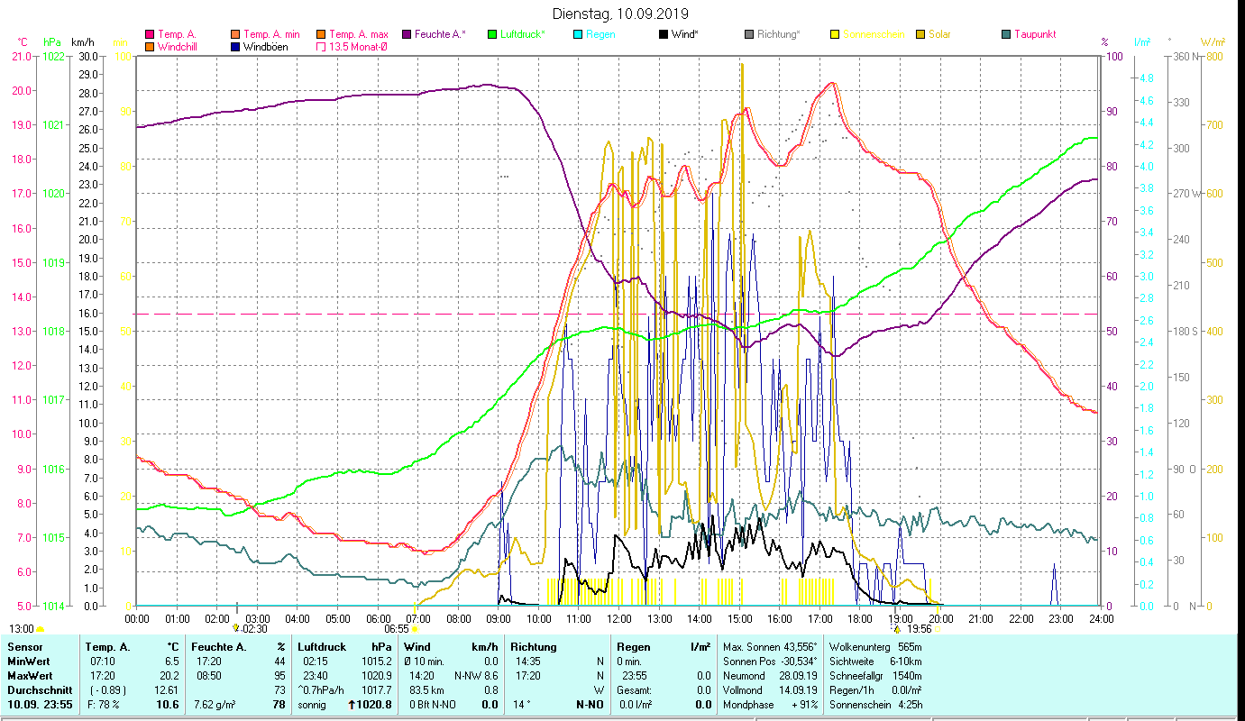Click the '13.5 Monat-Ø' legend label
The height and width of the screenshot is (721, 1245).
(x=358, y=47)
